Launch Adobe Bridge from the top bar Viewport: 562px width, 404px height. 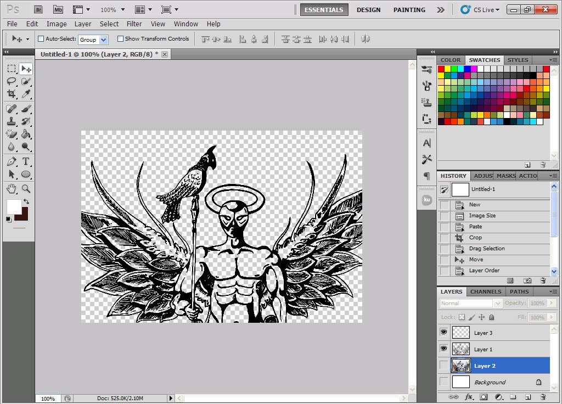pos(38,9)
